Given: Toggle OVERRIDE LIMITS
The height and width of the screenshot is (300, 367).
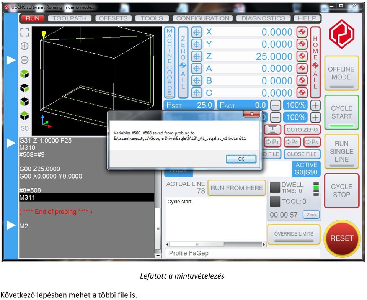Looking at the screenshot, I should coord(294,234).
